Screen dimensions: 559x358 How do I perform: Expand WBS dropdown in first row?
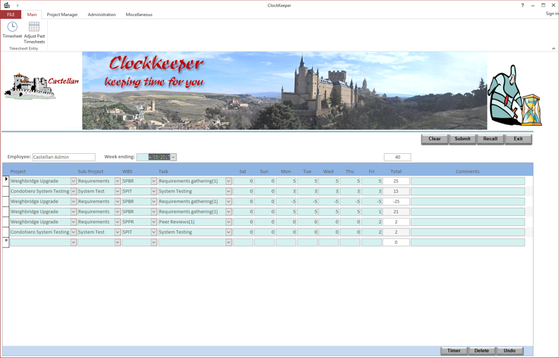(154, 181)
